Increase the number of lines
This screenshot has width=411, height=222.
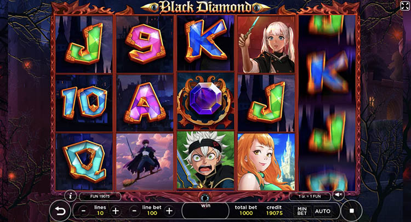(115, 210)
